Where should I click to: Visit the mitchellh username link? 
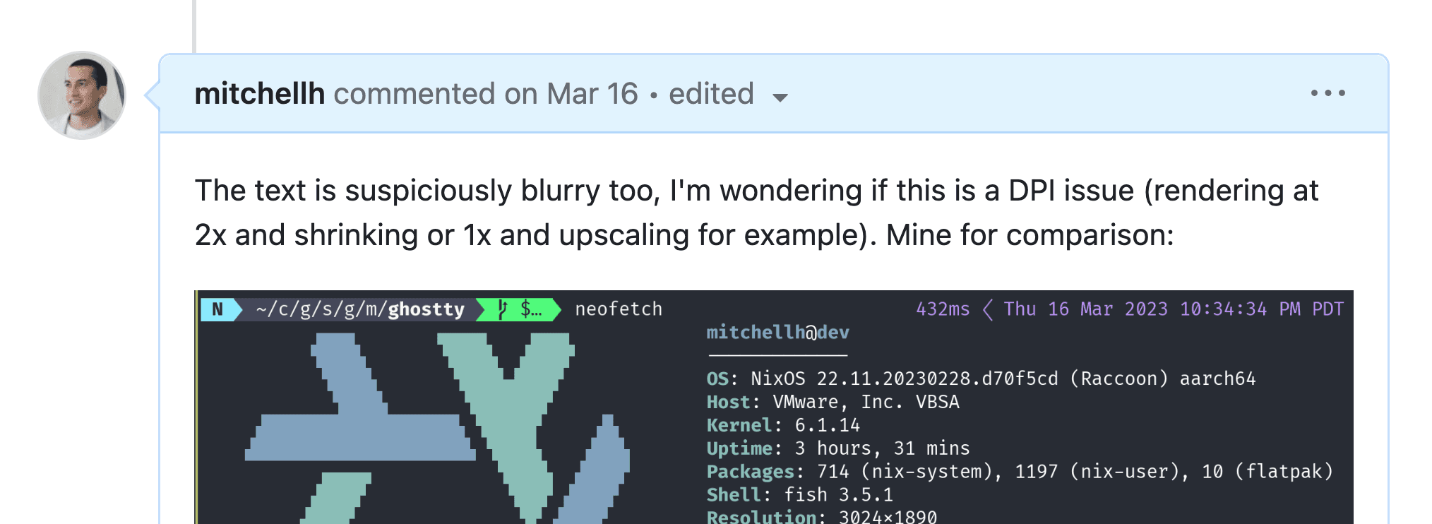(259, 94)
